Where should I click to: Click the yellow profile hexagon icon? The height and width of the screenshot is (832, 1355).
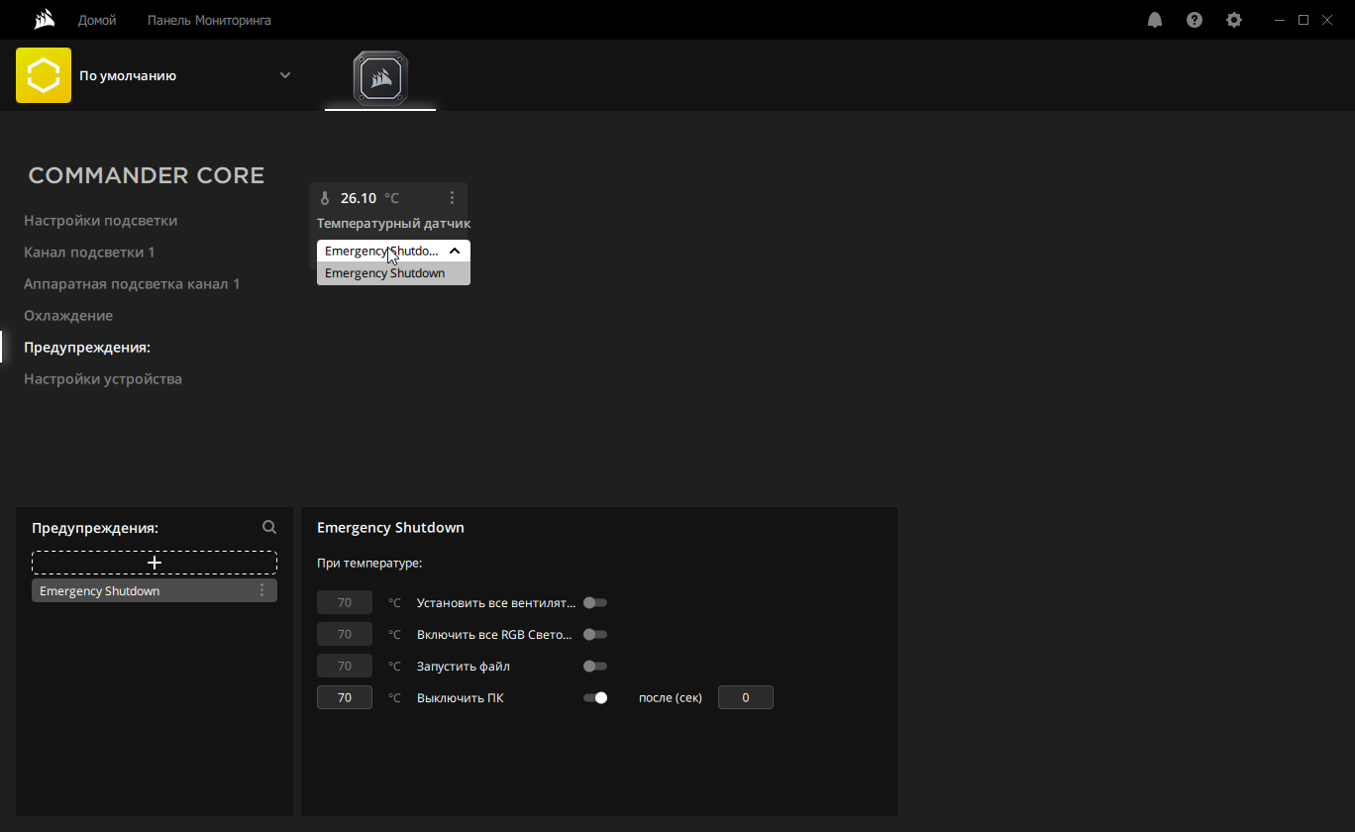44,75
